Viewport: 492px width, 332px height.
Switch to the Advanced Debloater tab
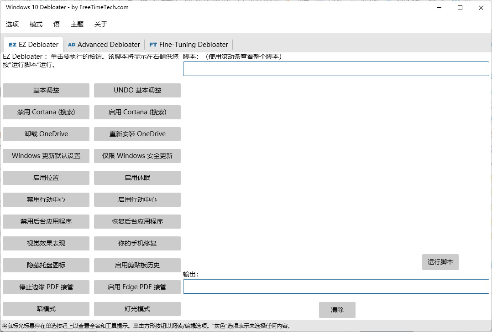click(104, 45)
